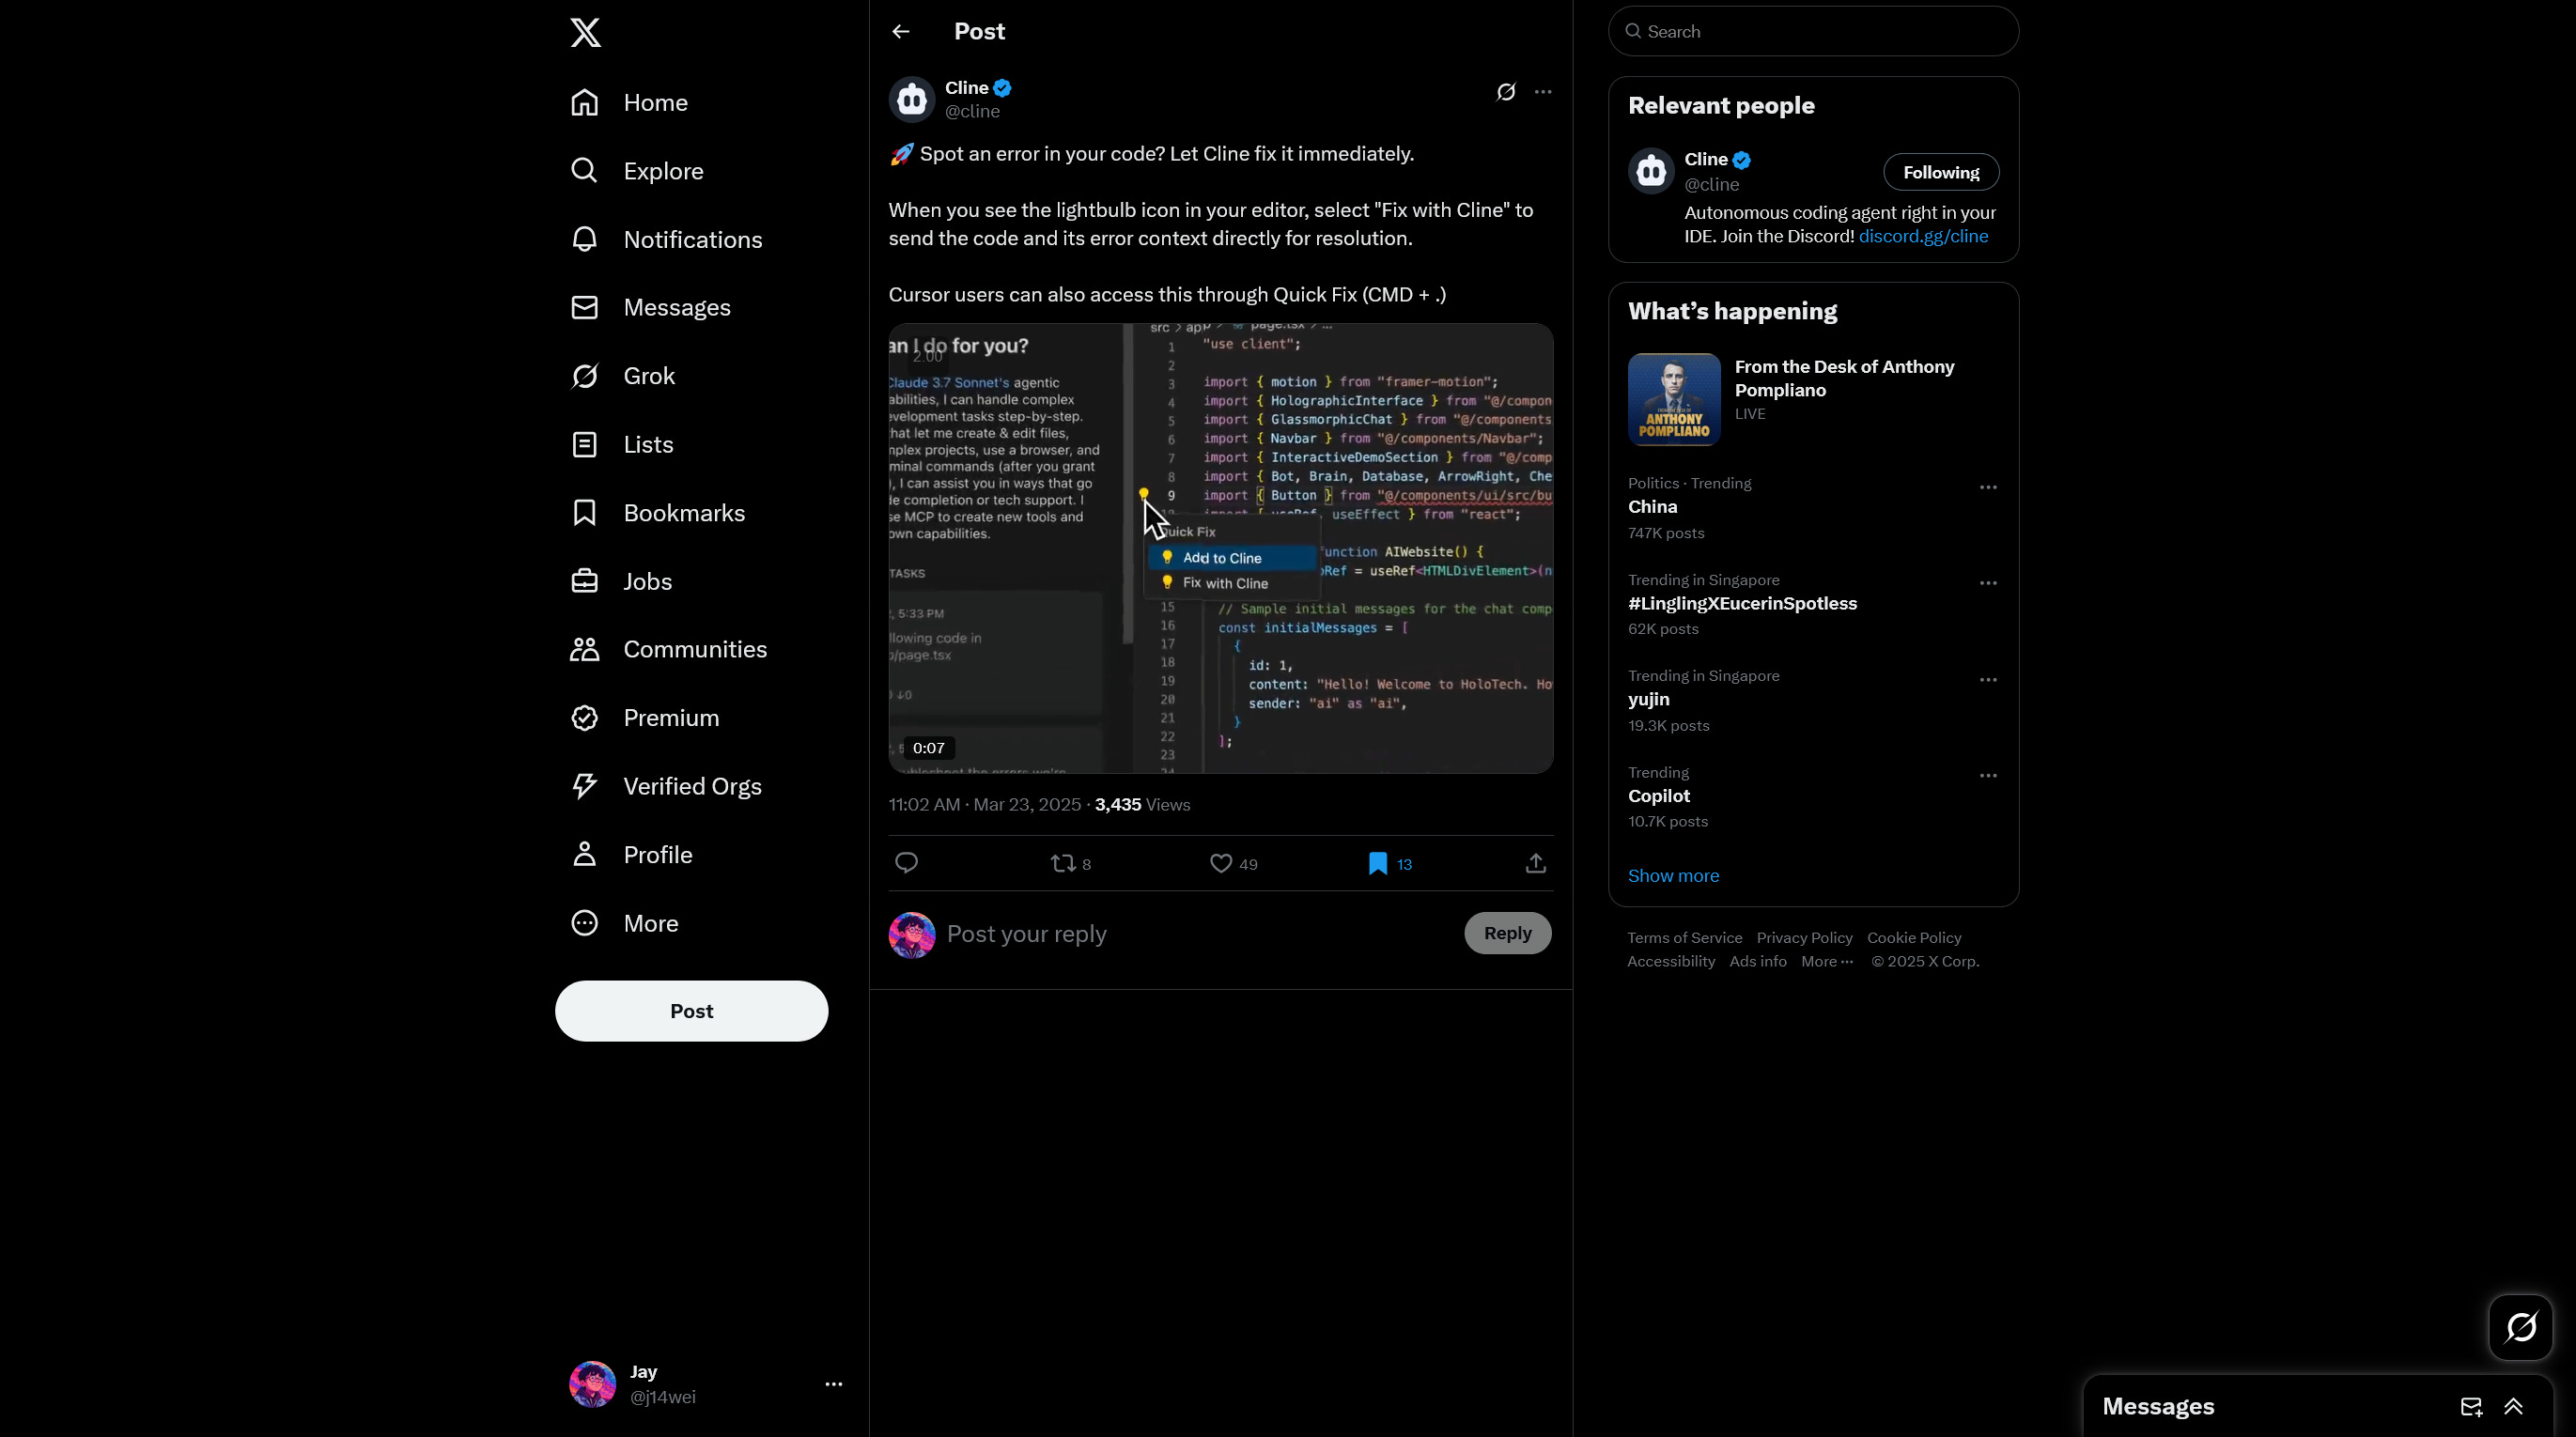Click the 0:07 video duration badge
Screen dimensions: 2576x1437
(929, 748)
